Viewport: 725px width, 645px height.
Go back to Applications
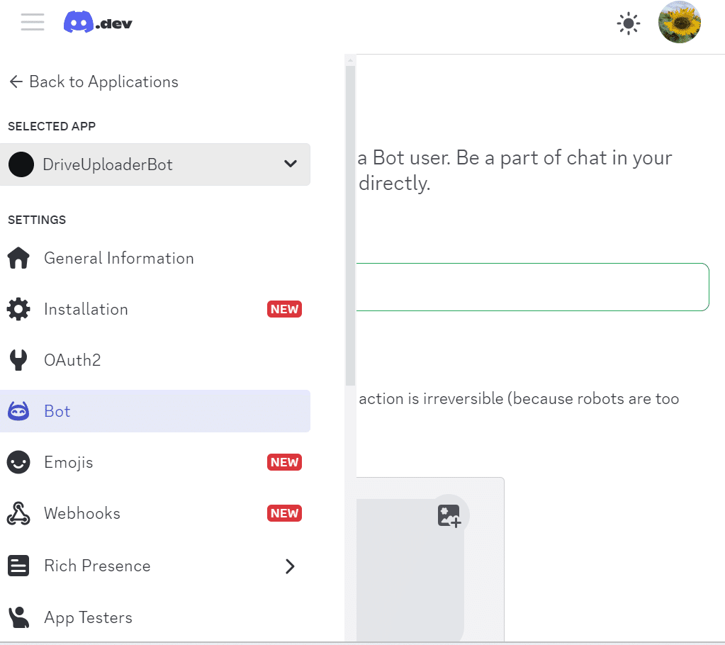[x=94, y=82]
